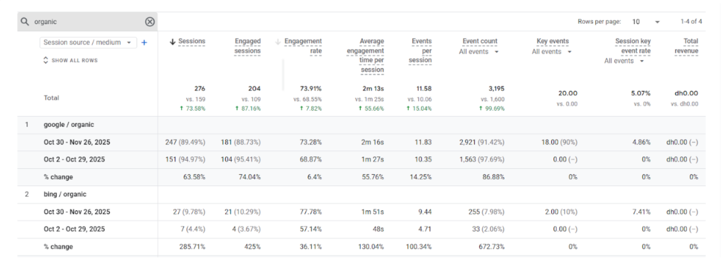Open Event count All events dropdown

479,52
